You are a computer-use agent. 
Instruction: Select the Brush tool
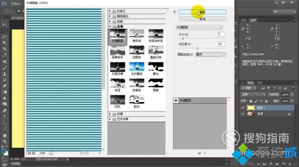pos(4,68)
